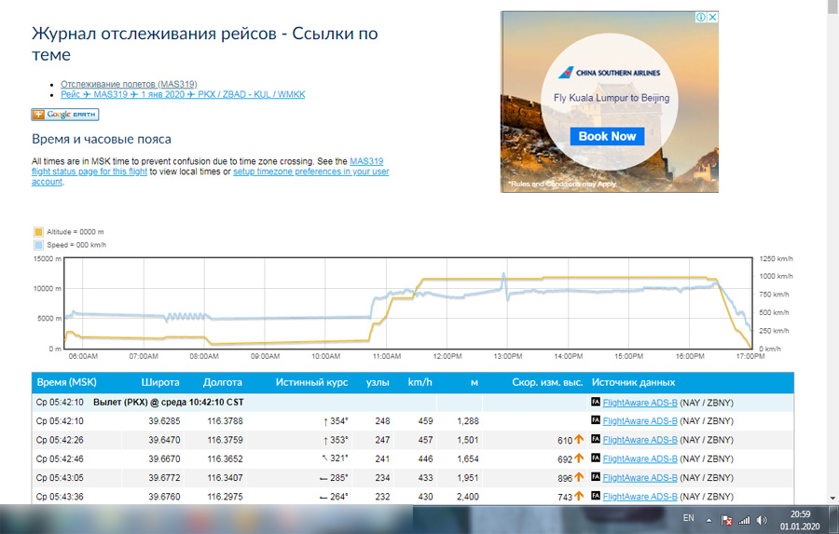Click the km/h column header
This screenshot has height=534, width=839.
click(420, 382)
